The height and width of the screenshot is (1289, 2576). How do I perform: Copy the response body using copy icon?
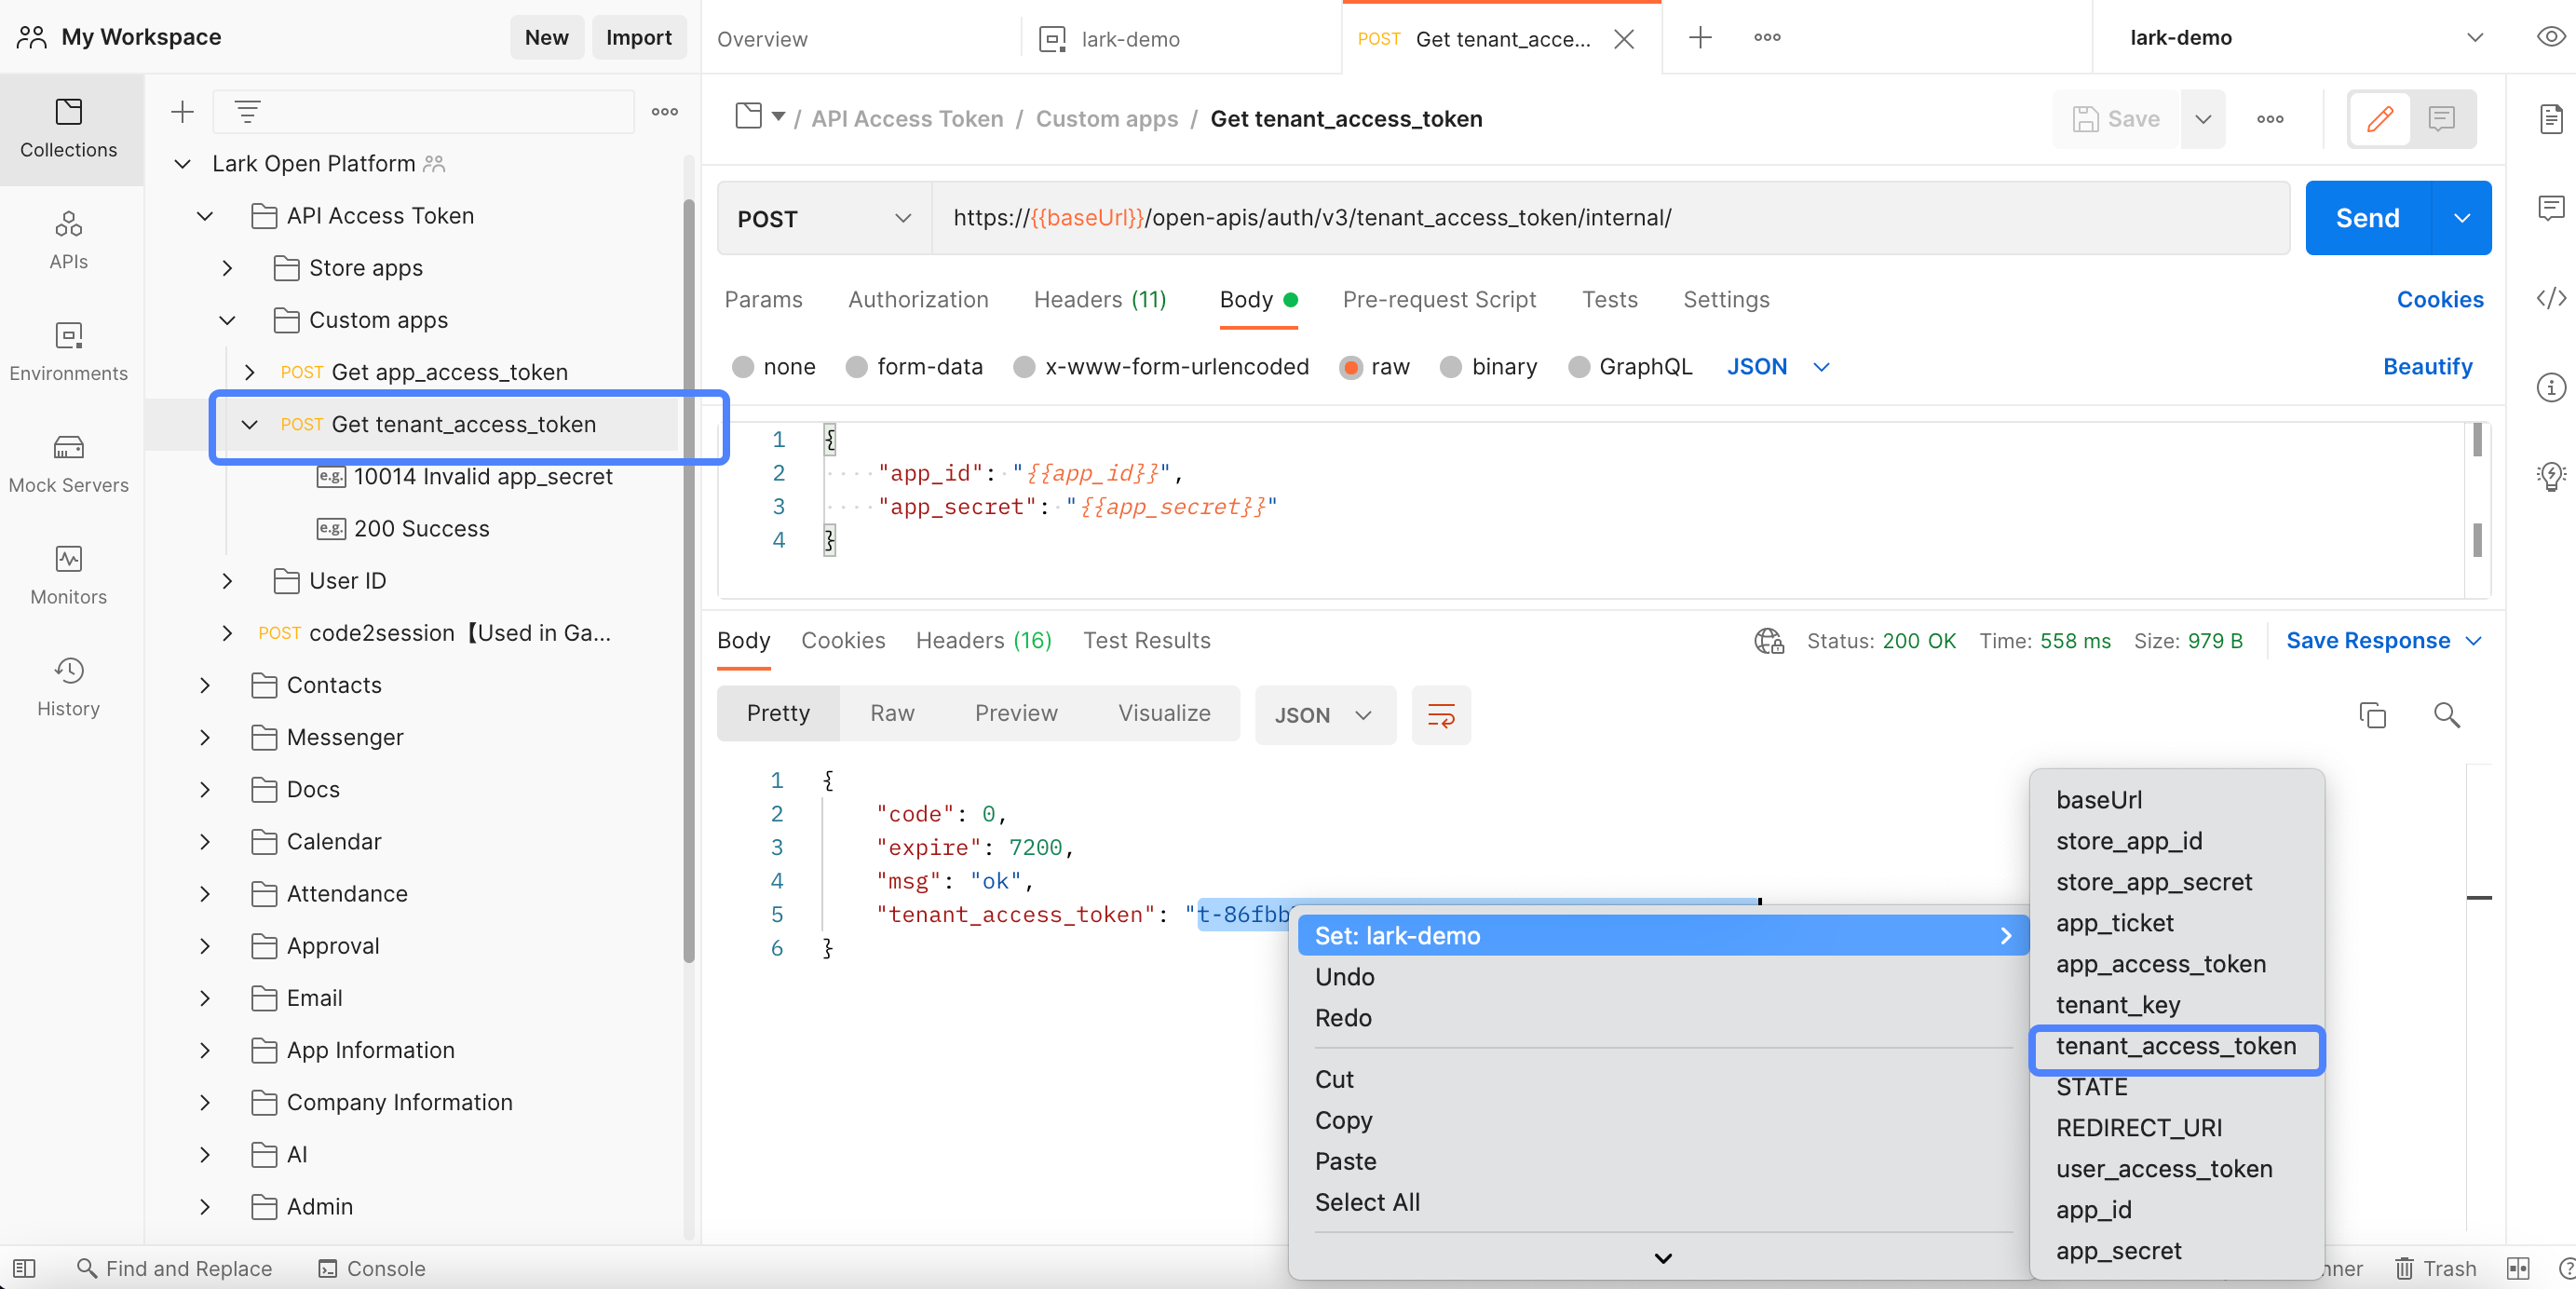point(2373,715)
